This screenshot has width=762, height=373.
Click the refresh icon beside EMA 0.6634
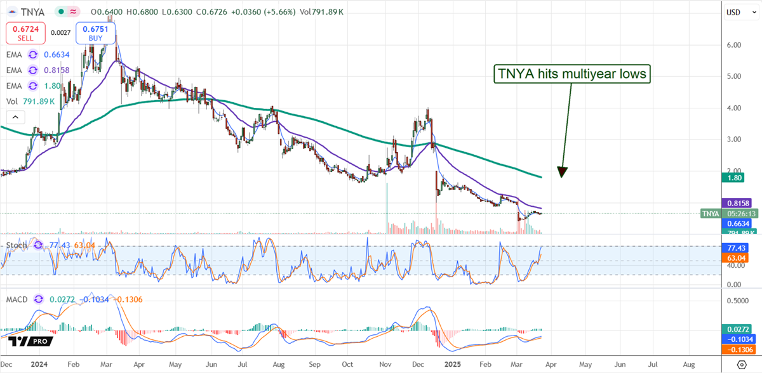click(32, 55)
